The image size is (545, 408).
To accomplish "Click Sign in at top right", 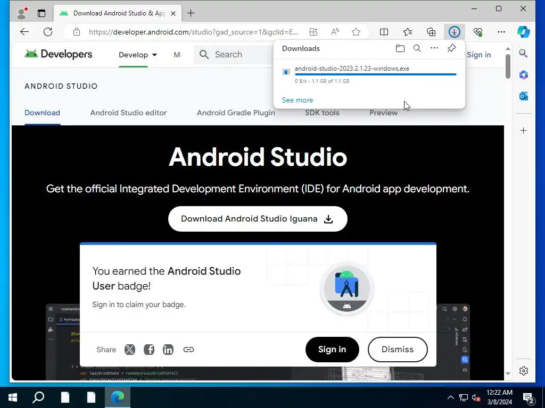I will tap(478, 55).
